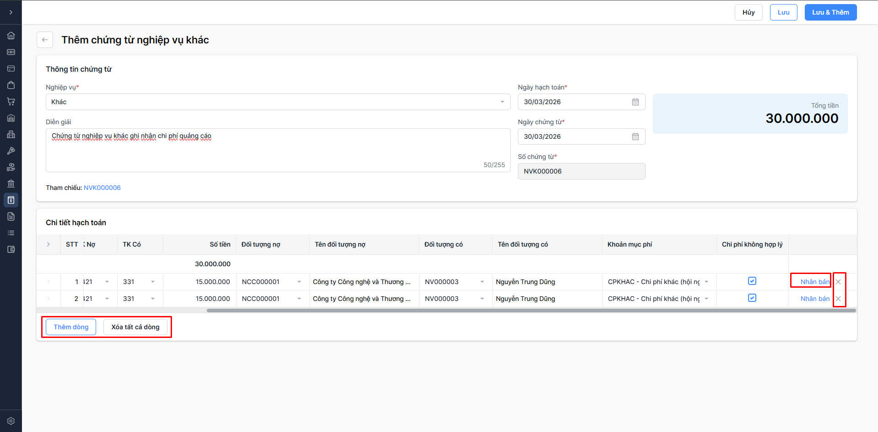Open the Nghiệp vụ dropdown showing Khác
The width and height of the screenshot is (878, 432).
pyautogui.click(x=278, y=102)
